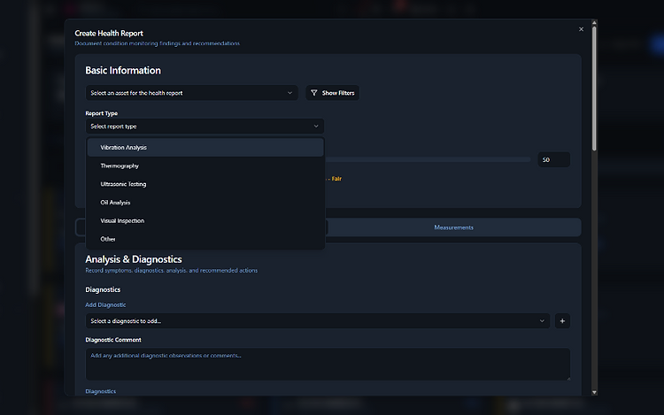Click the plus button to add diagnostic

click(x=562, y=321)
